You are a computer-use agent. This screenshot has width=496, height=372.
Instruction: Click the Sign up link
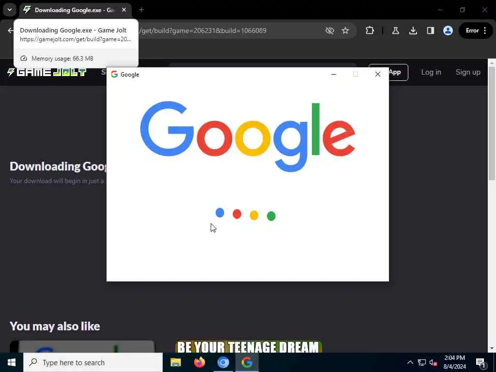pyautogui.click(x=468, y=72)
